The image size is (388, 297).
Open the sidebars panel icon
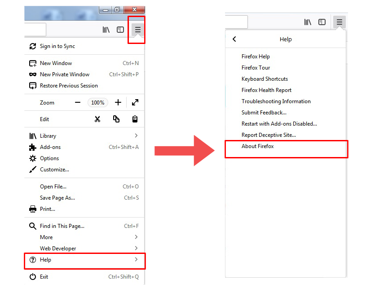click(120, 30)
